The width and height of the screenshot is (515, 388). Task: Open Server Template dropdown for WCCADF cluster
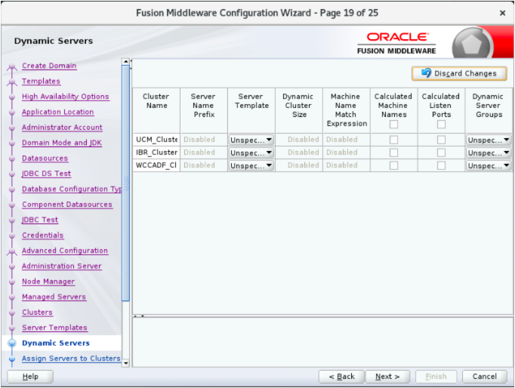[251, 165]
